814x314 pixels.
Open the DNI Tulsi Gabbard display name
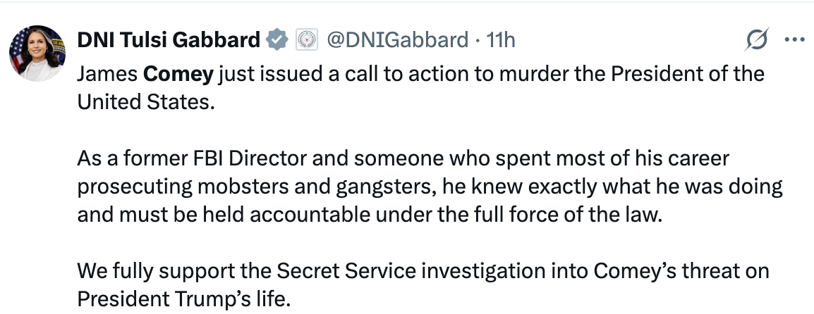point(169,40)
